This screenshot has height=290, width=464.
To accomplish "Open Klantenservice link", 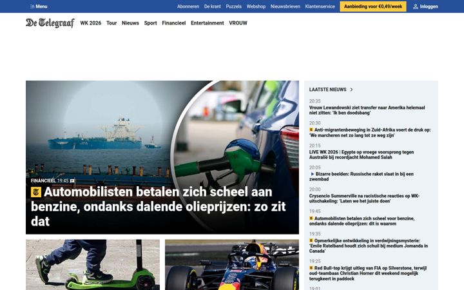I will [x=320, y=6].
